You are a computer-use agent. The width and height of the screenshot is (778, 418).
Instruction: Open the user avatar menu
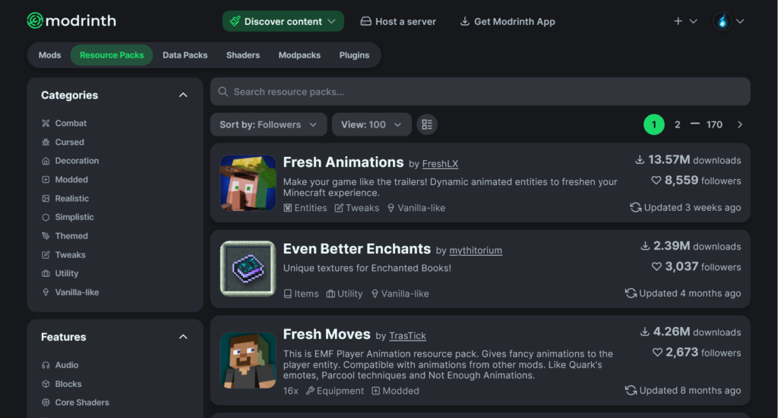point(722,21)
